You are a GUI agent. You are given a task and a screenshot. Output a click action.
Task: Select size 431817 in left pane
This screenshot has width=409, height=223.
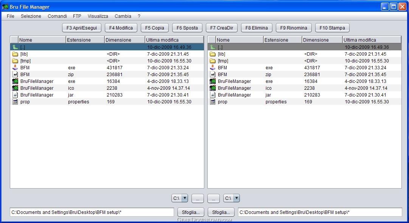click(x=115, y=68)
